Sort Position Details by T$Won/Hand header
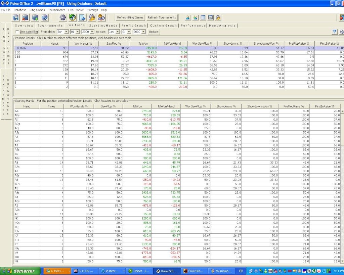Screen dimensions: 344x275 pos(172,43)
